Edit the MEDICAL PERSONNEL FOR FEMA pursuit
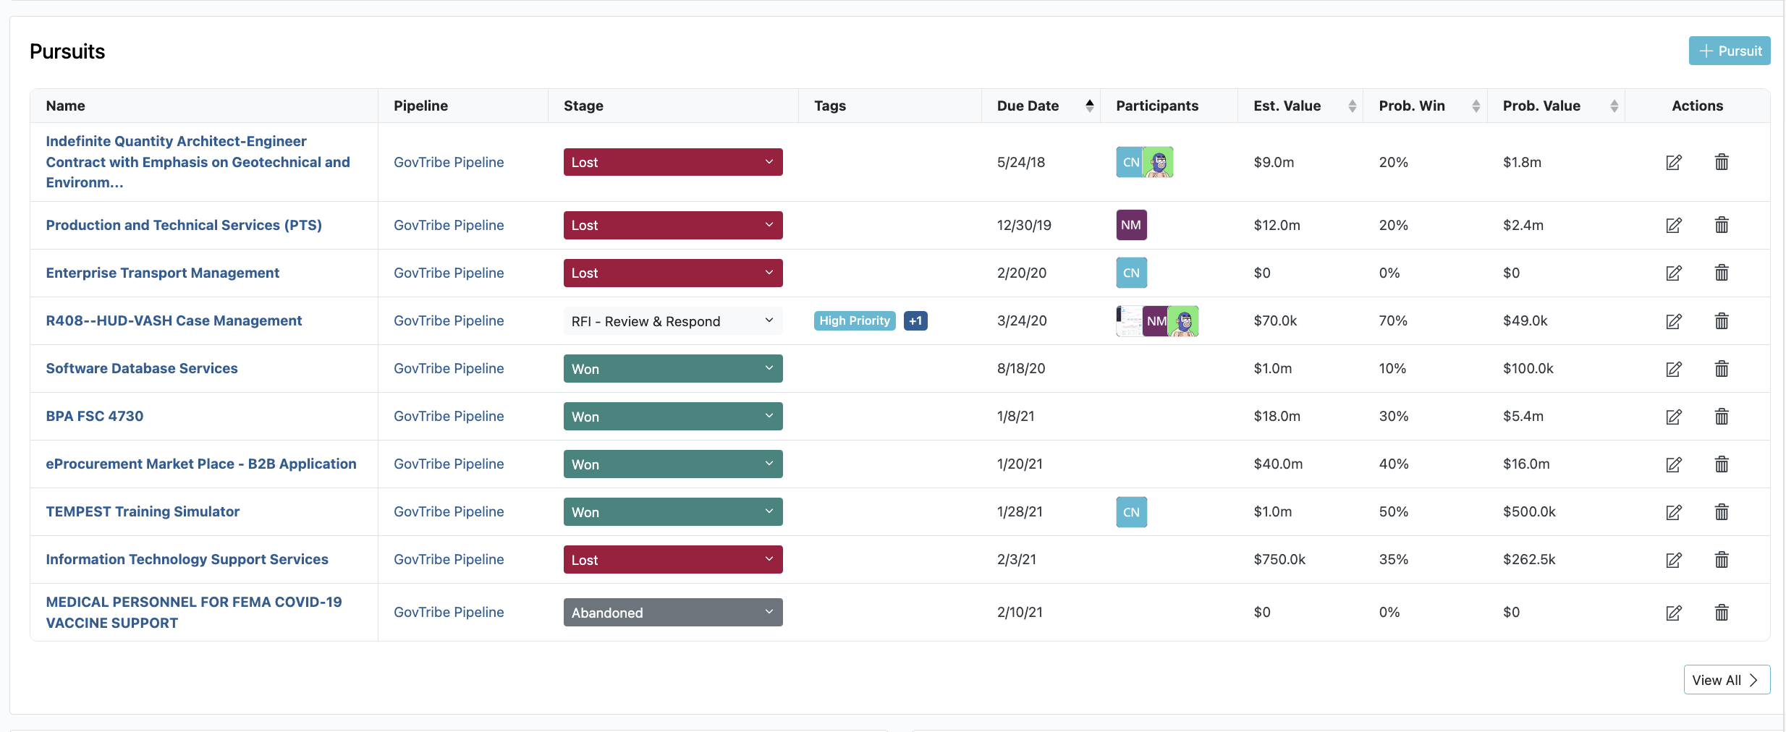Viewport: 1786px width, 732px height. pos(1673,613)
